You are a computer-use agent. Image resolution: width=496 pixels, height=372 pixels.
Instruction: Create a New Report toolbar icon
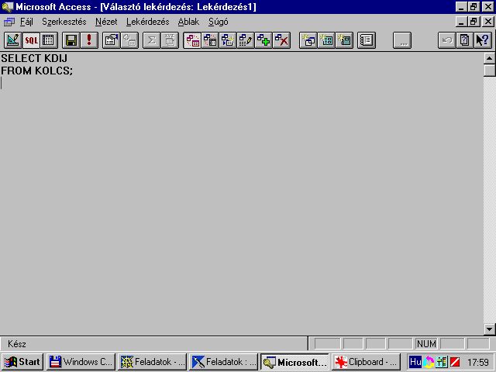[x=344, y=40]
